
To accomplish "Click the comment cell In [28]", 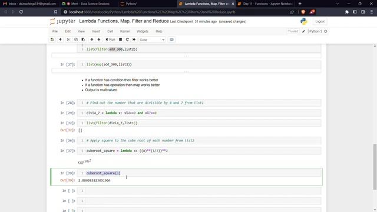I will point(199,103).
